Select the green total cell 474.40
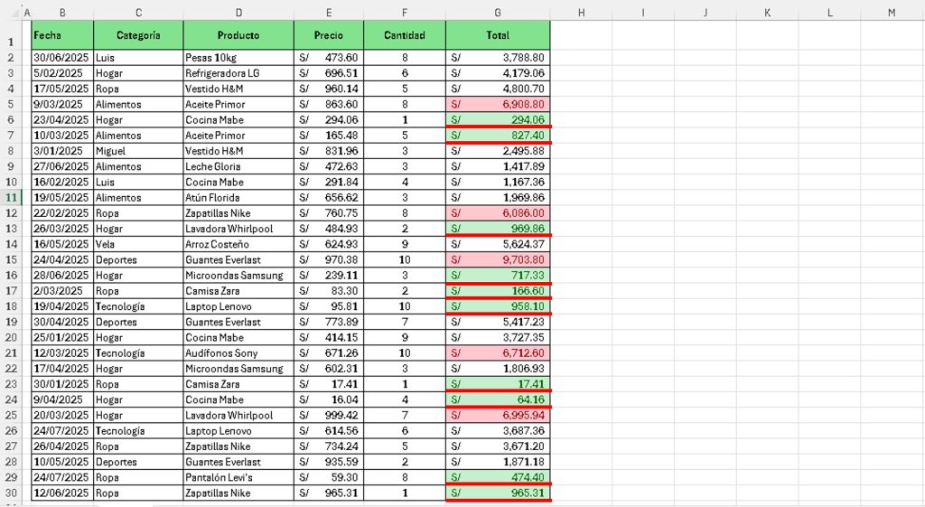 pyautogui.click(x=498, y=477)
